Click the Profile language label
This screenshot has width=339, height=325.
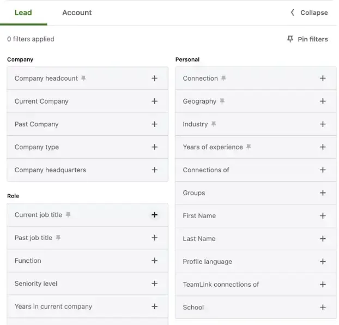tap(208, 262)
